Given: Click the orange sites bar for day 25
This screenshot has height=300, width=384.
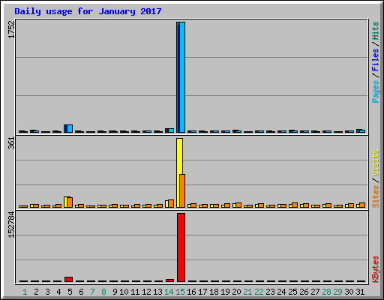Looking at the screenshot, I should 295,205.
